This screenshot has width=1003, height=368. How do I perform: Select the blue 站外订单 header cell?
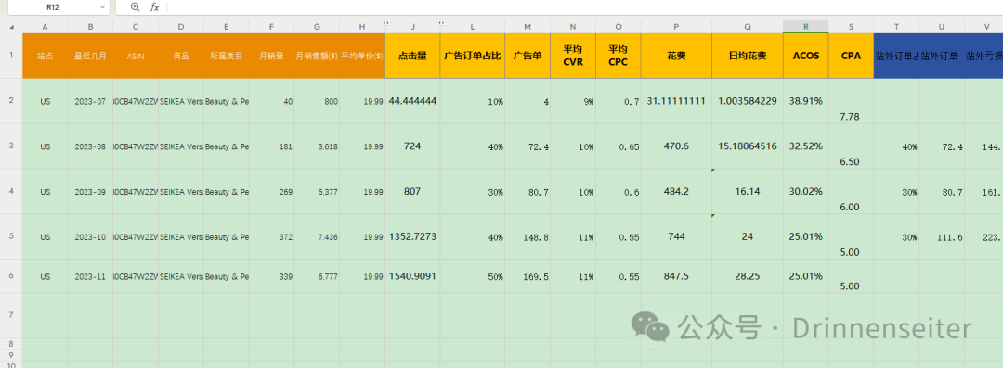coord(942,56)
